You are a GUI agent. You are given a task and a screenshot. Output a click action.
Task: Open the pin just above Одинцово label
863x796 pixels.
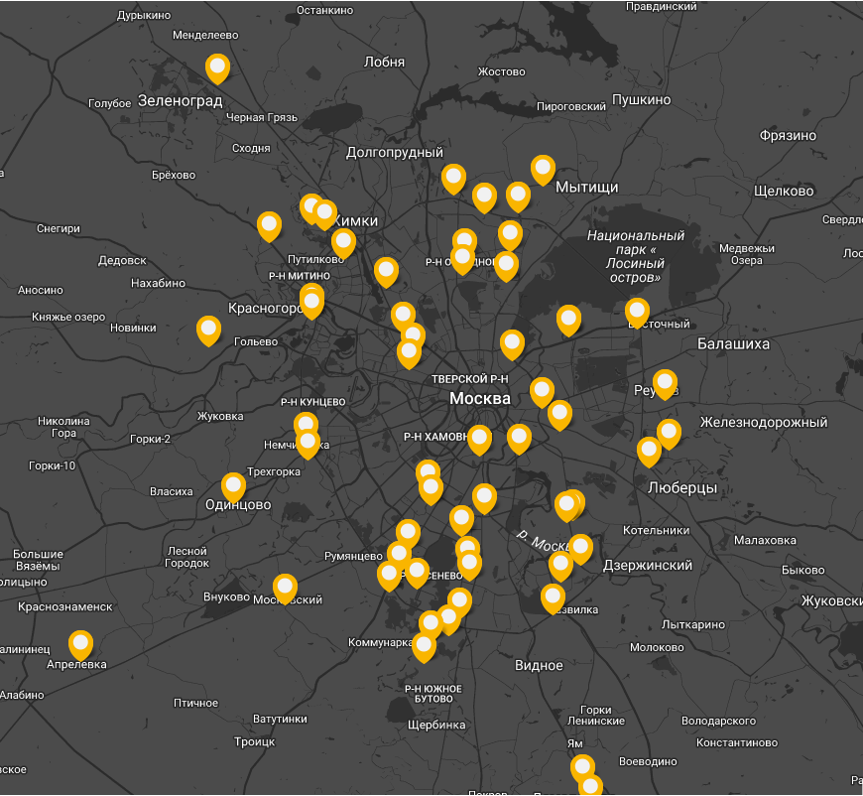[233, 487]
